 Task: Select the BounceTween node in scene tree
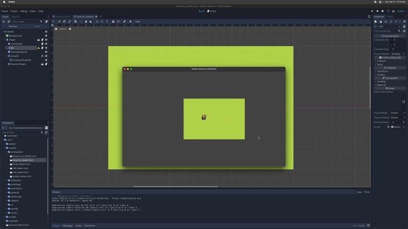pyautogui.click(x=18, y=64)
